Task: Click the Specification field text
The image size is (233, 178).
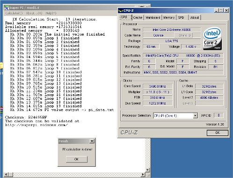Action: 183,56
